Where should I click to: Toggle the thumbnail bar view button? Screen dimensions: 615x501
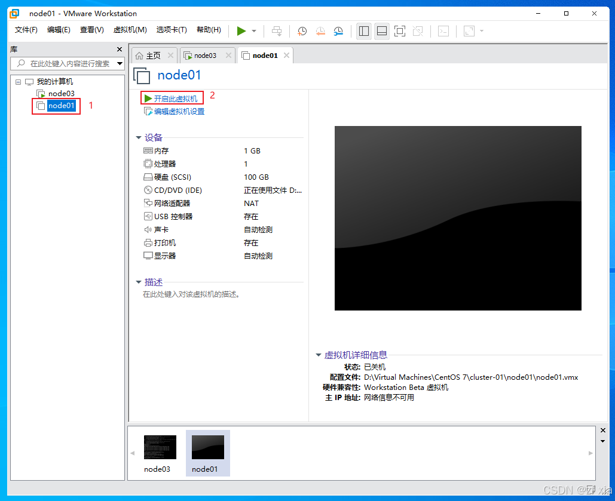(x=382, y=31)
